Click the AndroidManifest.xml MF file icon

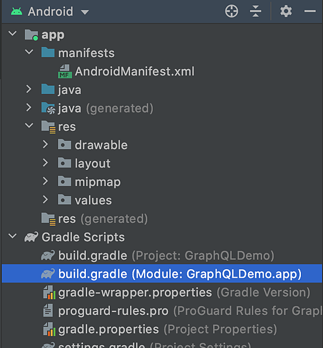tap(65, 71)
